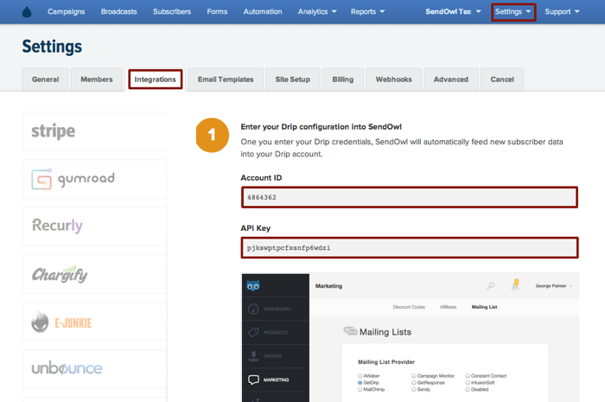Click the SendOwl Orders sidebar label
Screen dimensions: 605x402
pos(272,356)
